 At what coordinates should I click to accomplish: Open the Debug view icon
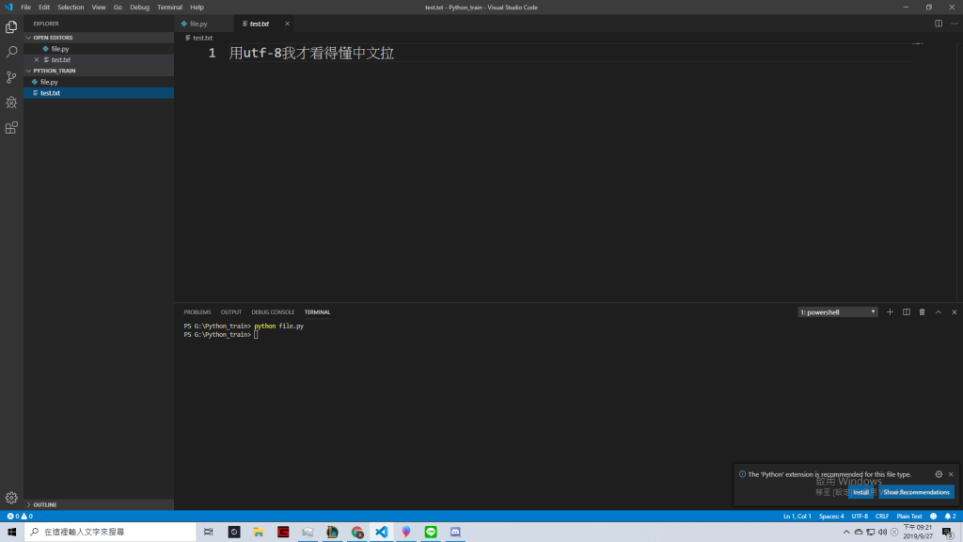tap(11, 103)
